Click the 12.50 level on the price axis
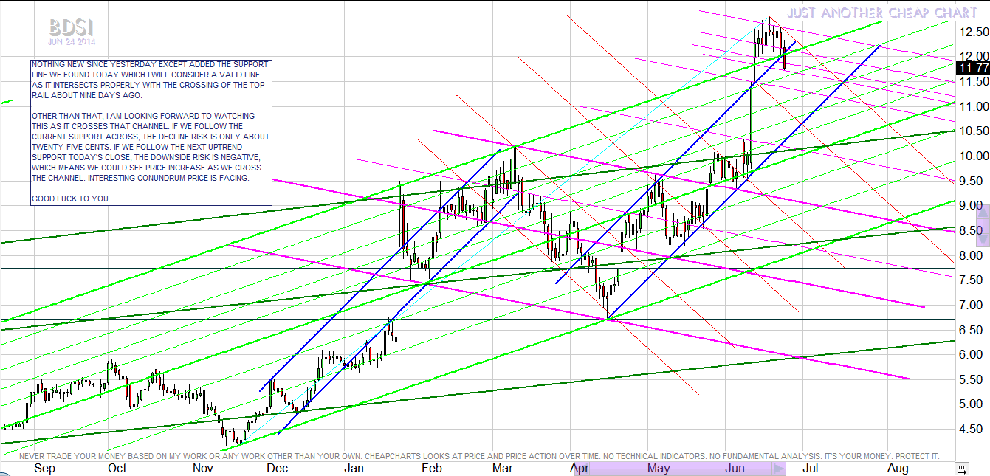 (x=972, y=32)
